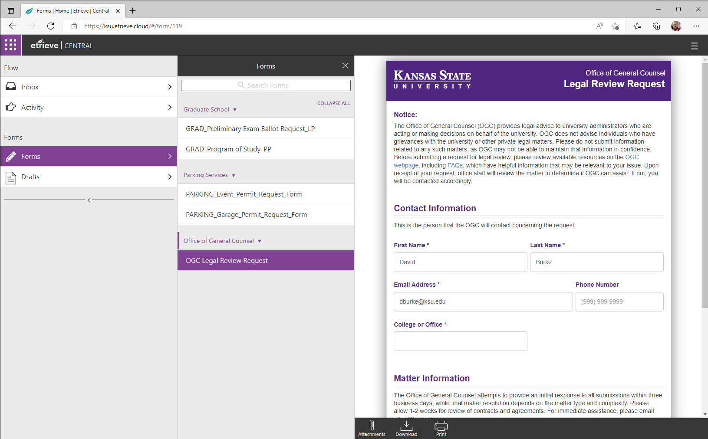Click scrollbar down arrow

click(705, 414)
